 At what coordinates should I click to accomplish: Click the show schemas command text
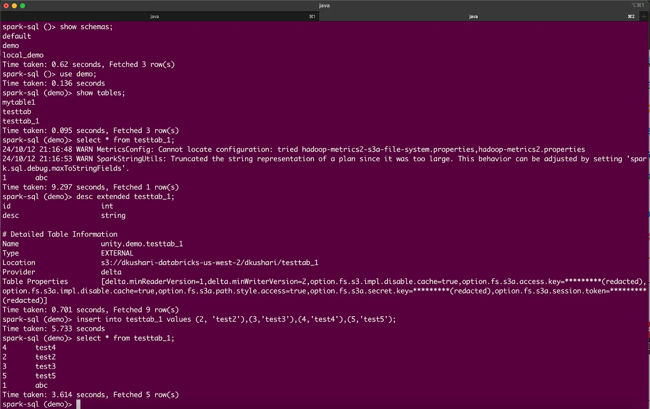pyautogui.click(x=86, y=26)
